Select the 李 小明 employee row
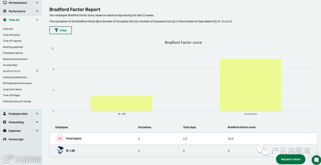The height and width of the screenshot is (165, 321). tap(183, 151)
